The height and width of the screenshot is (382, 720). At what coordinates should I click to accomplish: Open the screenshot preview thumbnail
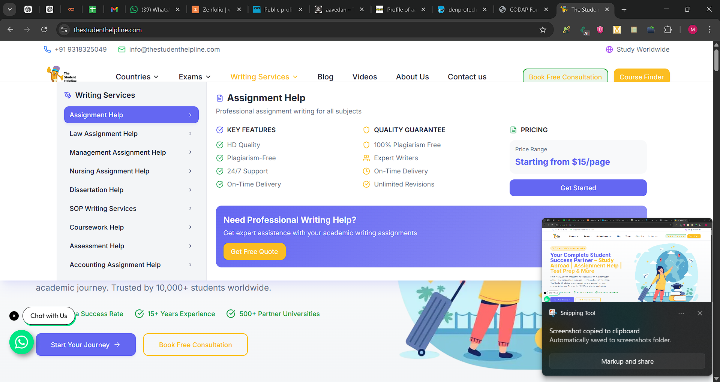(x=627, y=260)
